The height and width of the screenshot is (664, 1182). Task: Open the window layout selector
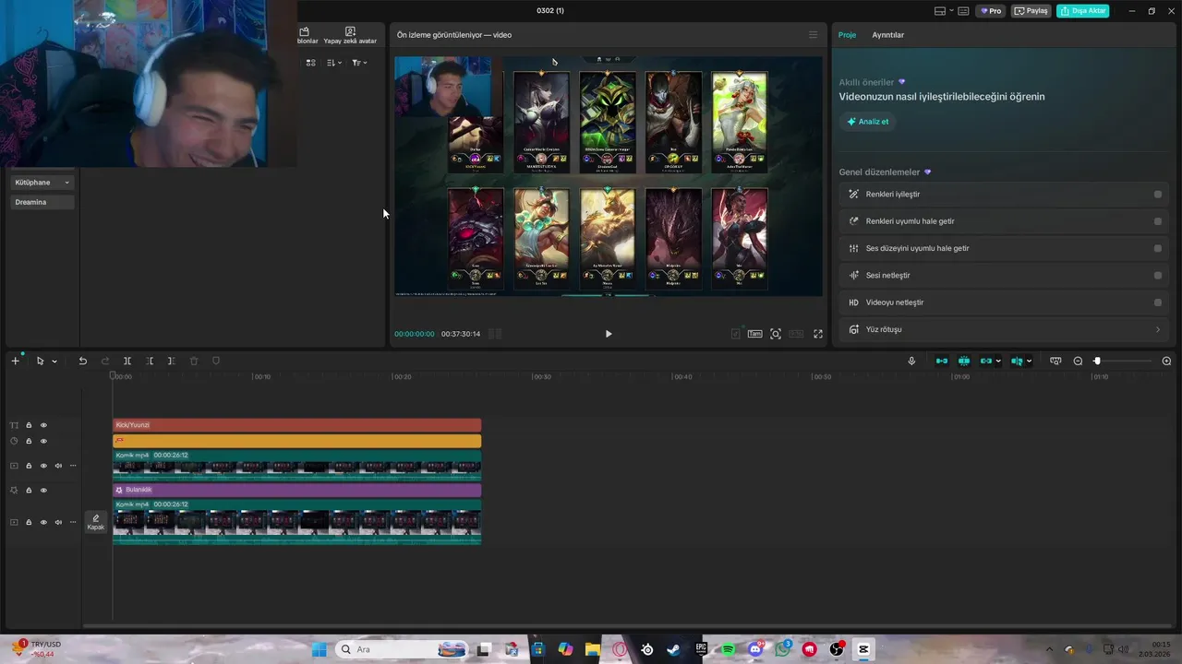tap(943, 11)
